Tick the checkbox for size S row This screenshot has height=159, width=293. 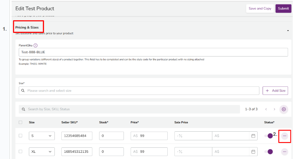(x=21, y=136)
